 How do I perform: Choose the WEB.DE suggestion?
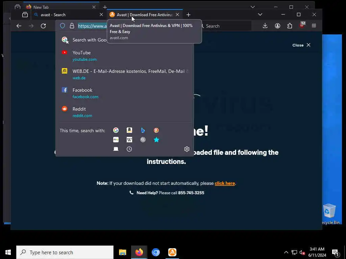click(125, 74)
